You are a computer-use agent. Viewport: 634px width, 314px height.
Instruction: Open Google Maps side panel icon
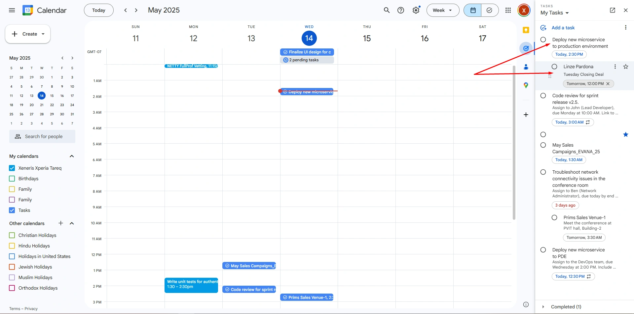[526, 85]
